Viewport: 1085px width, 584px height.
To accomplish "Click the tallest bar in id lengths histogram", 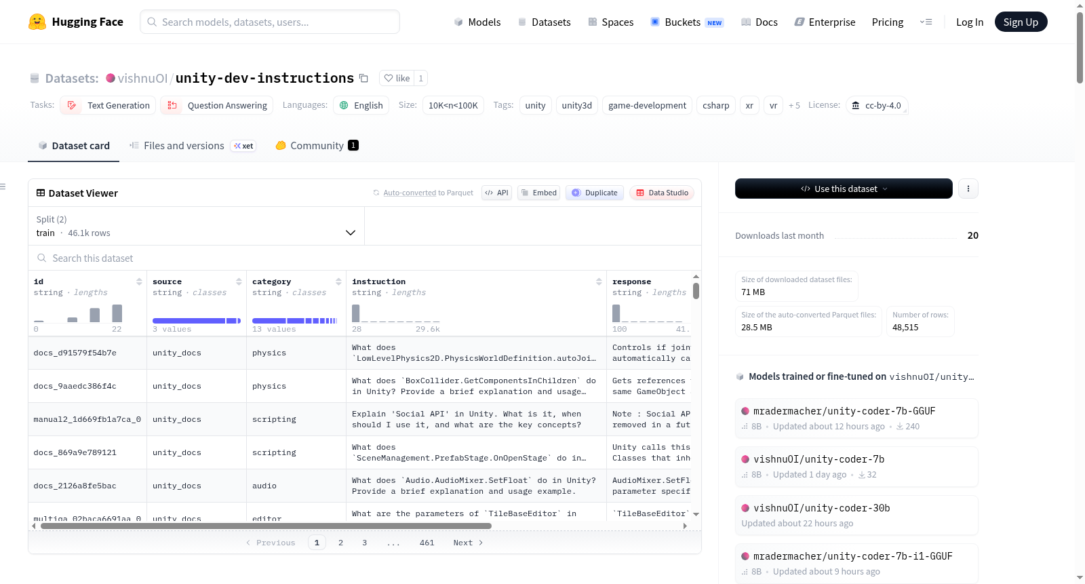I will 117,313.
